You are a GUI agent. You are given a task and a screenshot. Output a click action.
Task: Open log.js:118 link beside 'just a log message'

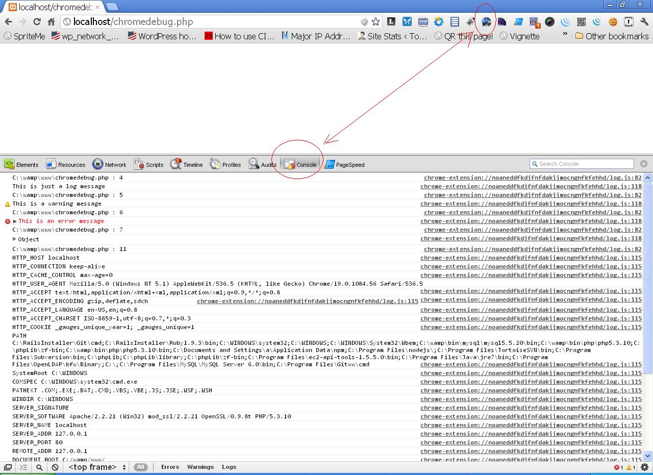531,186
